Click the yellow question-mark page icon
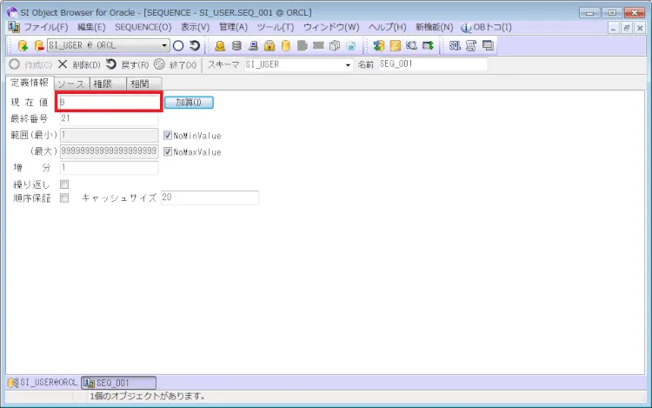The width and height of the screenshot is (652, 408). pyautogui.click(x=395, y=45)
